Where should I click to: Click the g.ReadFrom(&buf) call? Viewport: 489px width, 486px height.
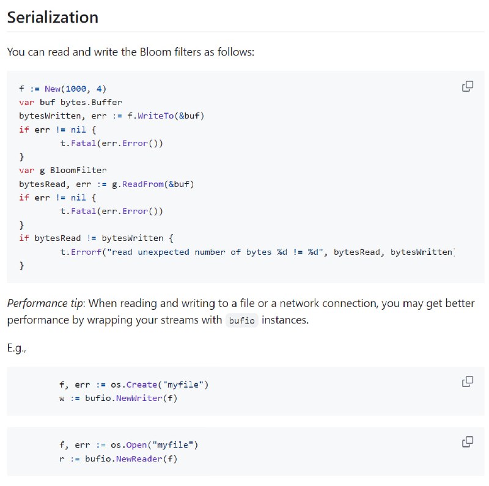(x=153, y=184)
